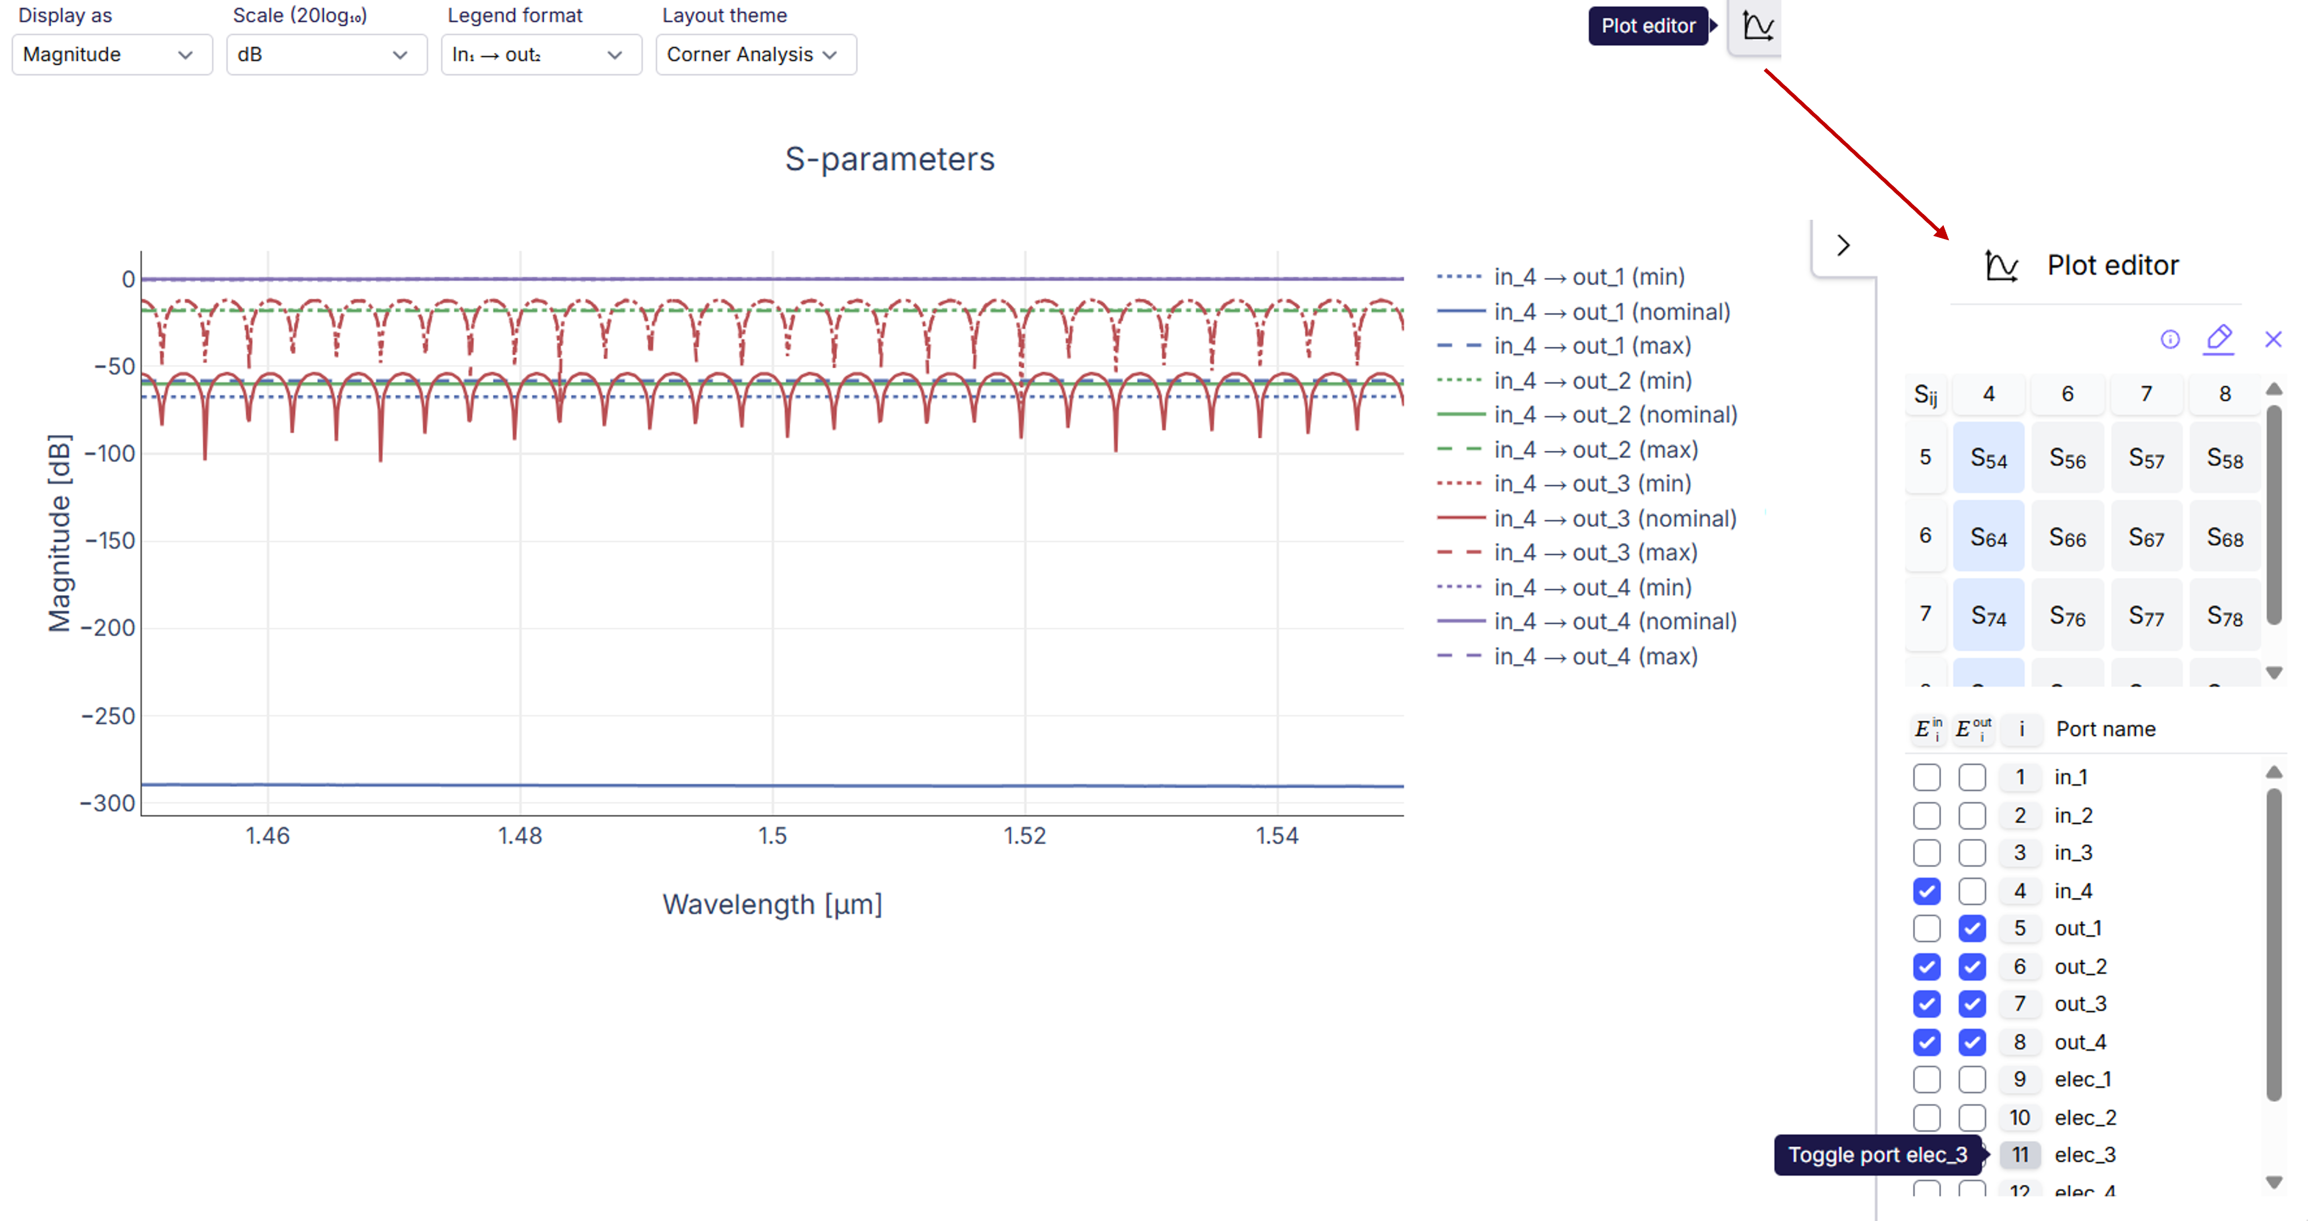Click the pencil edit icon in the Plot editor
Screen dimensions: 2308x1221
[x=2218, y=339]
